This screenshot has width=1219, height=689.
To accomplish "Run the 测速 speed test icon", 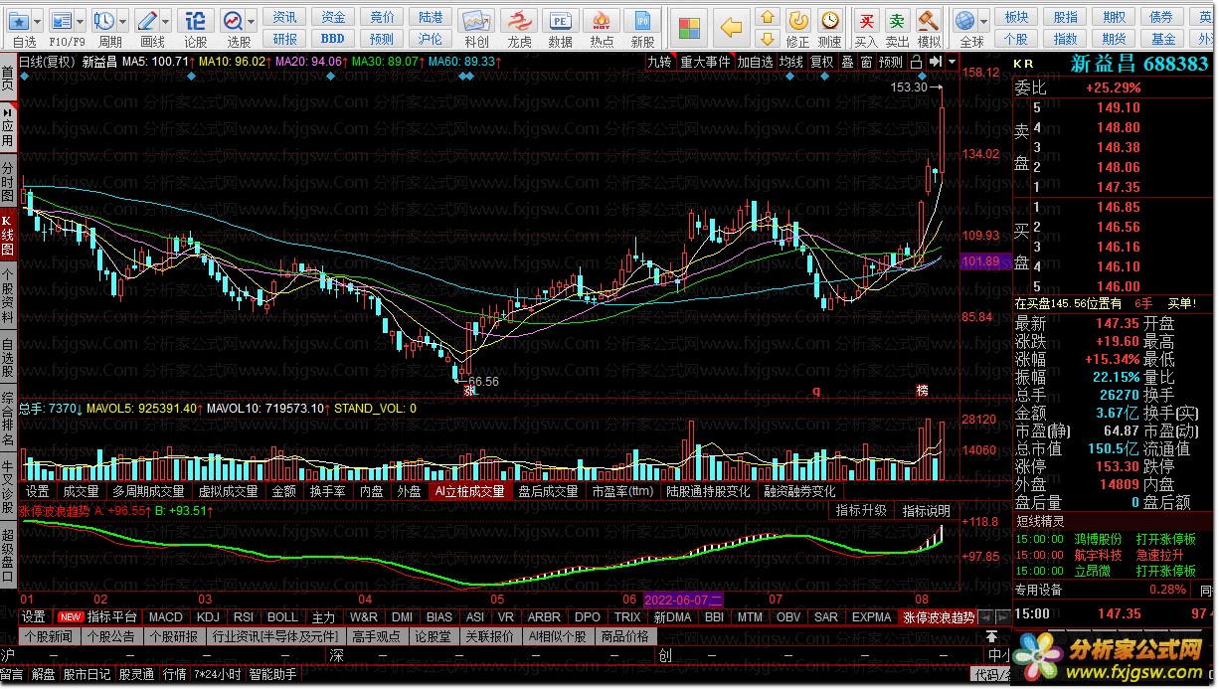I will pyautogui.click(x=829, y=20).
